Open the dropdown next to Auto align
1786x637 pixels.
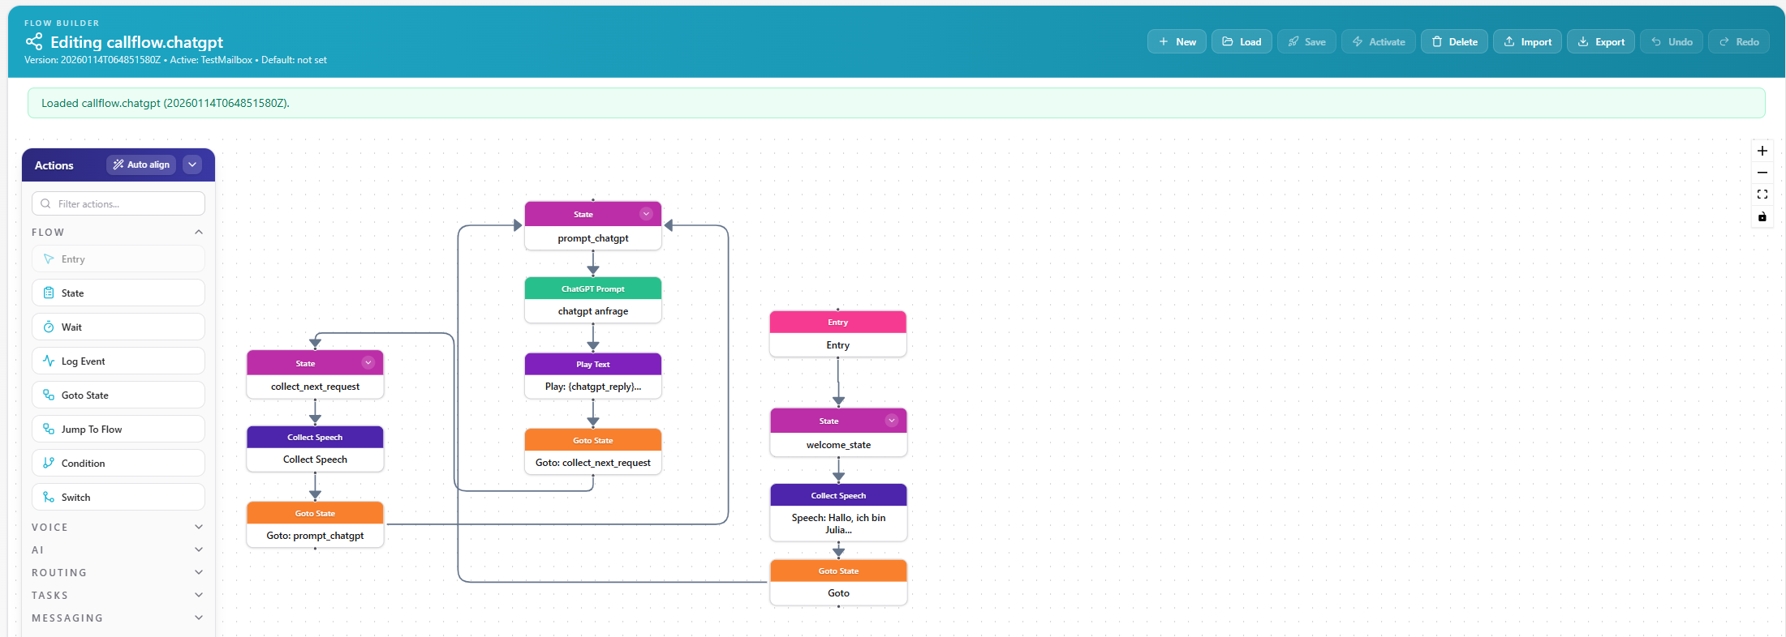(x=192, y=165)
